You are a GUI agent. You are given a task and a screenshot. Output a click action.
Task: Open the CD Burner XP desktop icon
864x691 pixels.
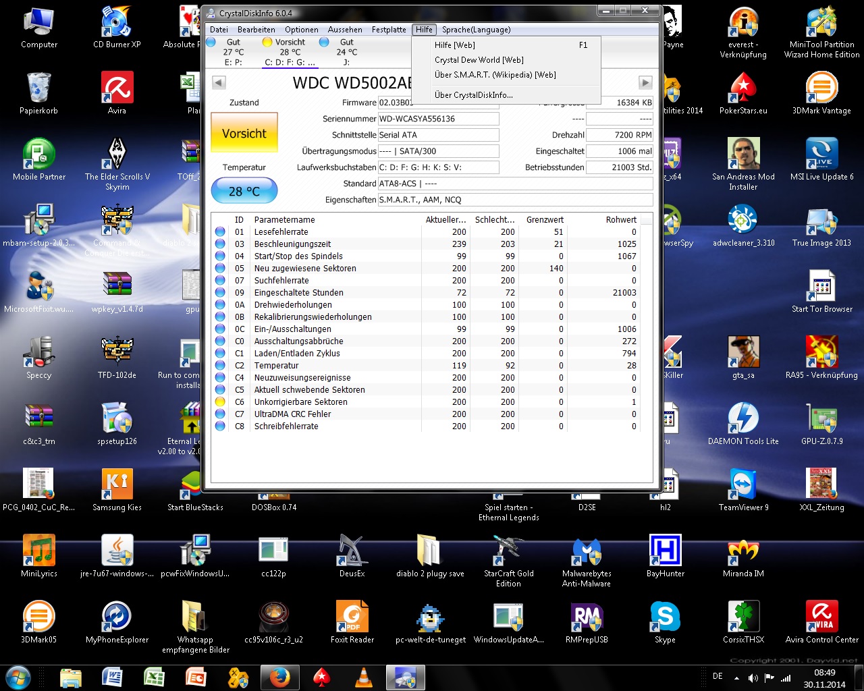(x=117, y=28)
